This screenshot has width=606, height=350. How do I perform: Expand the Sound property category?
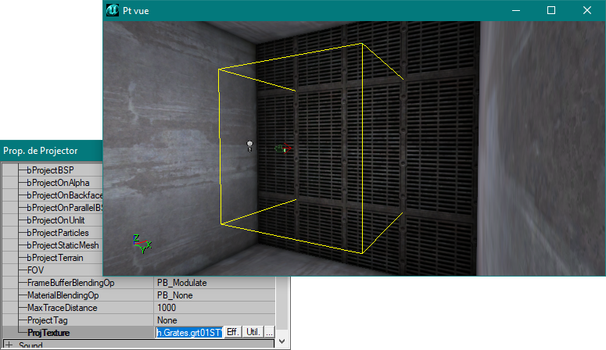coord(9,345)
